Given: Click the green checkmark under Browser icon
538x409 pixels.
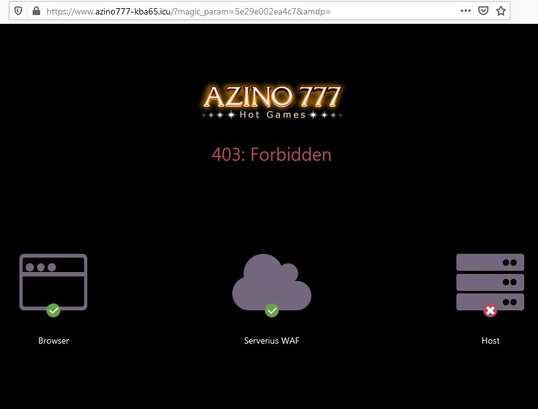Looking at the screenshot, I should point(53,310).
